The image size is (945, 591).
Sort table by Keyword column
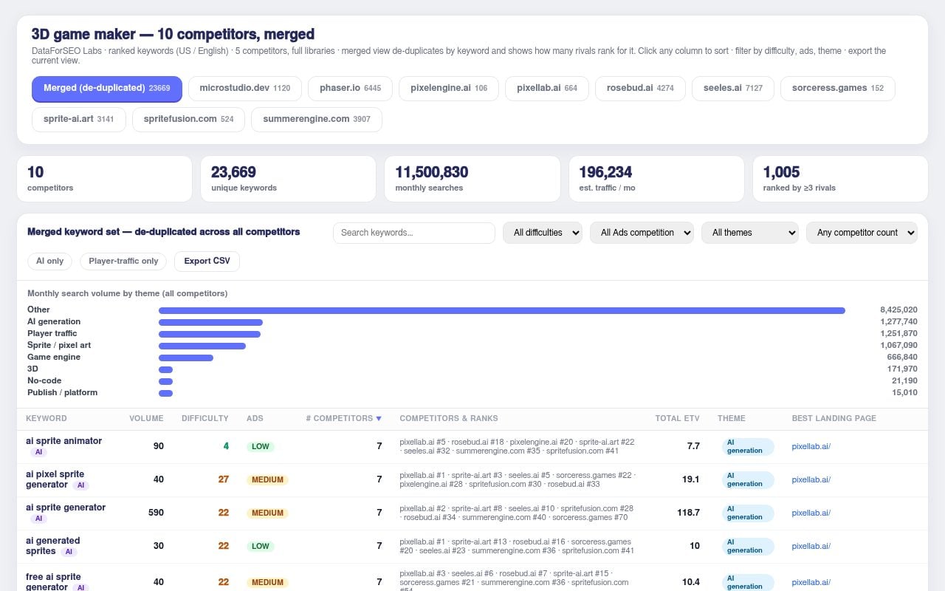pos(47,418)
